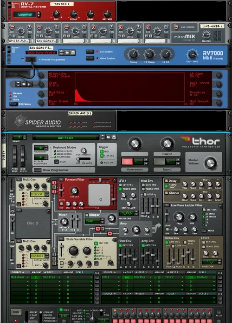Click Thor Portamento knob

84,151
